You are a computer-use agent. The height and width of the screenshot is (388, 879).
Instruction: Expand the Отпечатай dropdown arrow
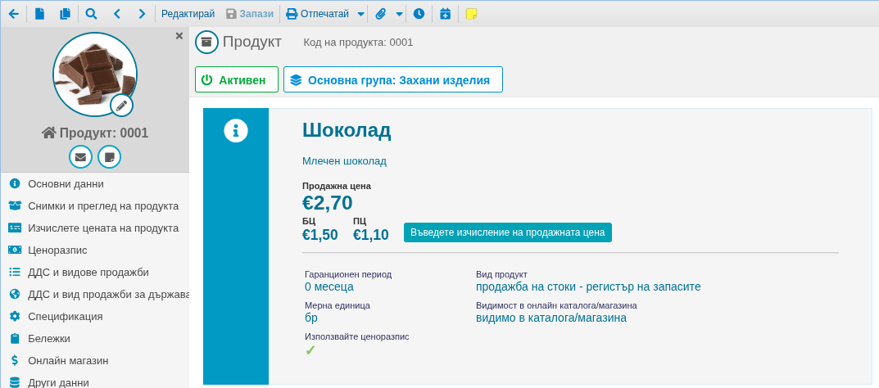tap(361, 14)
